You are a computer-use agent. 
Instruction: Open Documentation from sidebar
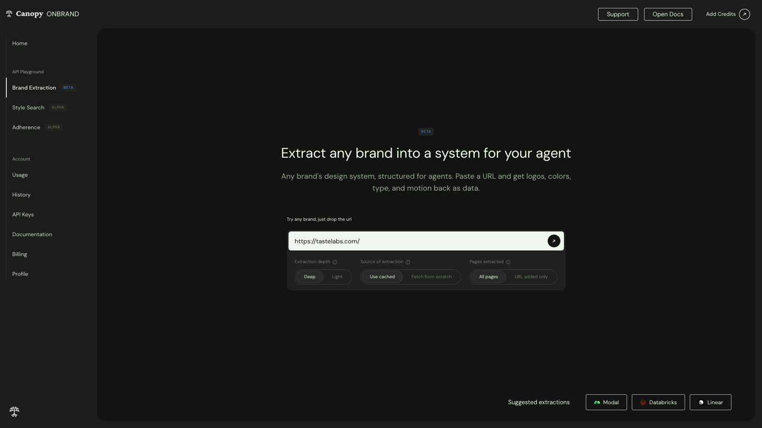coord(32,235)
